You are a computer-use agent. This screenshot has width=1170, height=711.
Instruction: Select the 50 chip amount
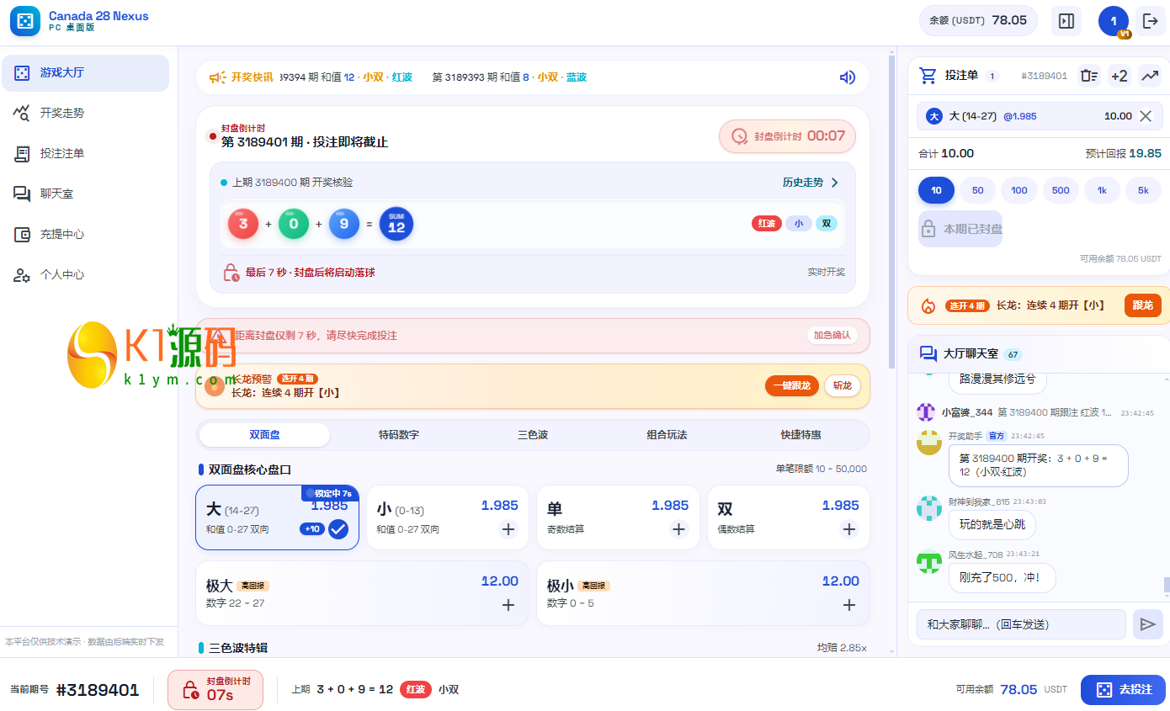[x=977, y=190]
